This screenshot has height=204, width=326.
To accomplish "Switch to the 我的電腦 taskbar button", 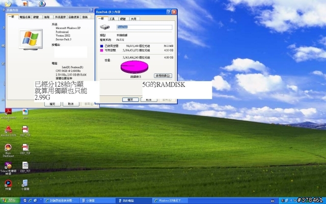I will coord(134,200).
